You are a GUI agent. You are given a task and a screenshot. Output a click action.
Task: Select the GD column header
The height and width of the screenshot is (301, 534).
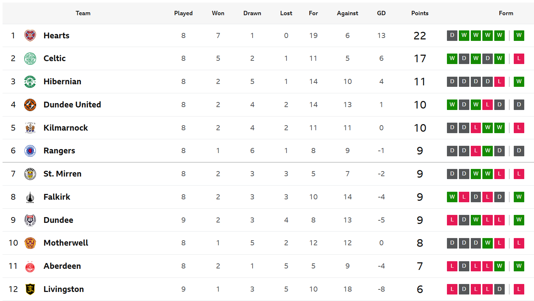pos(381,13)
